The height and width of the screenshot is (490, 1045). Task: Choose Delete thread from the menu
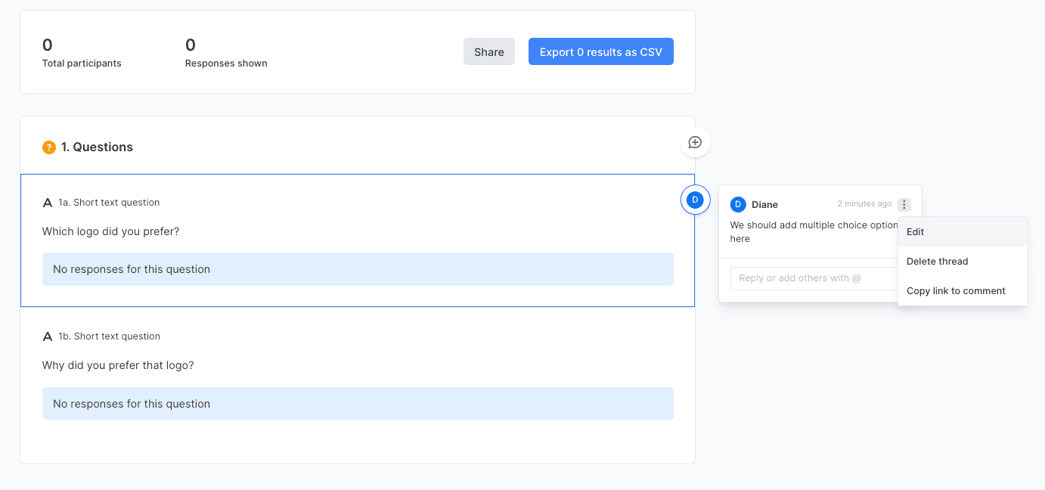(937, 262)
